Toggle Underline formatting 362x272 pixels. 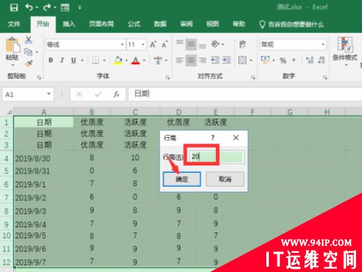pyautogui.click(x=73, y=60)
